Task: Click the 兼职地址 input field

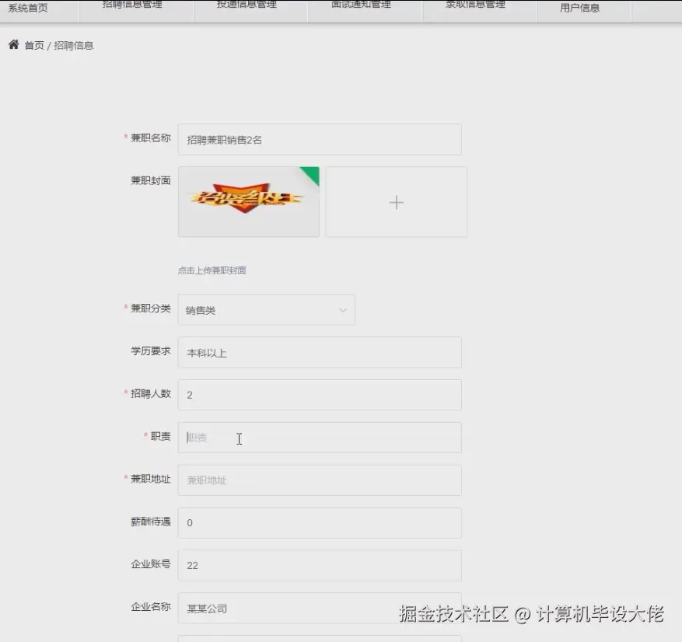Action: [x=320, y=480]
